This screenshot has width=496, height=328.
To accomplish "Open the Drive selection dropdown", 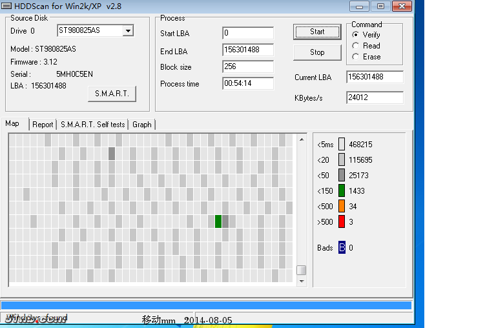I will [128, 31].
